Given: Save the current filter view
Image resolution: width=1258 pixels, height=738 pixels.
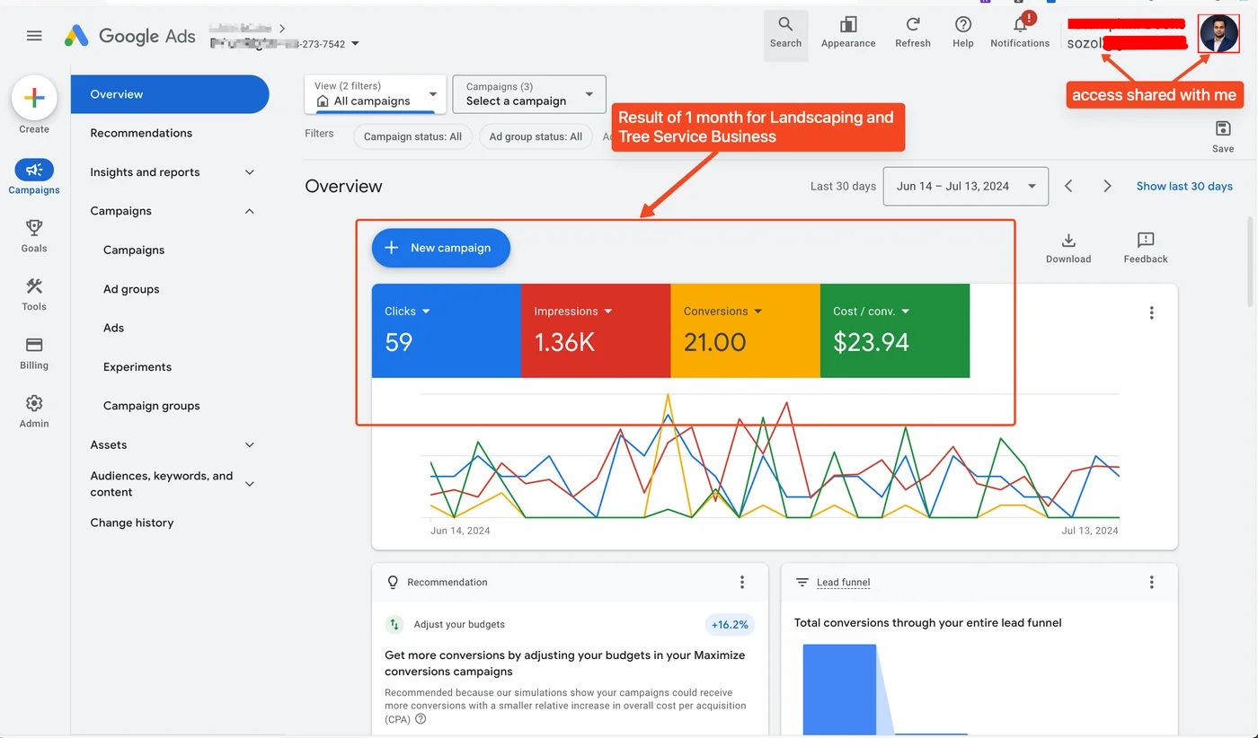Looking at the screenshot, I should point(1223,136).
